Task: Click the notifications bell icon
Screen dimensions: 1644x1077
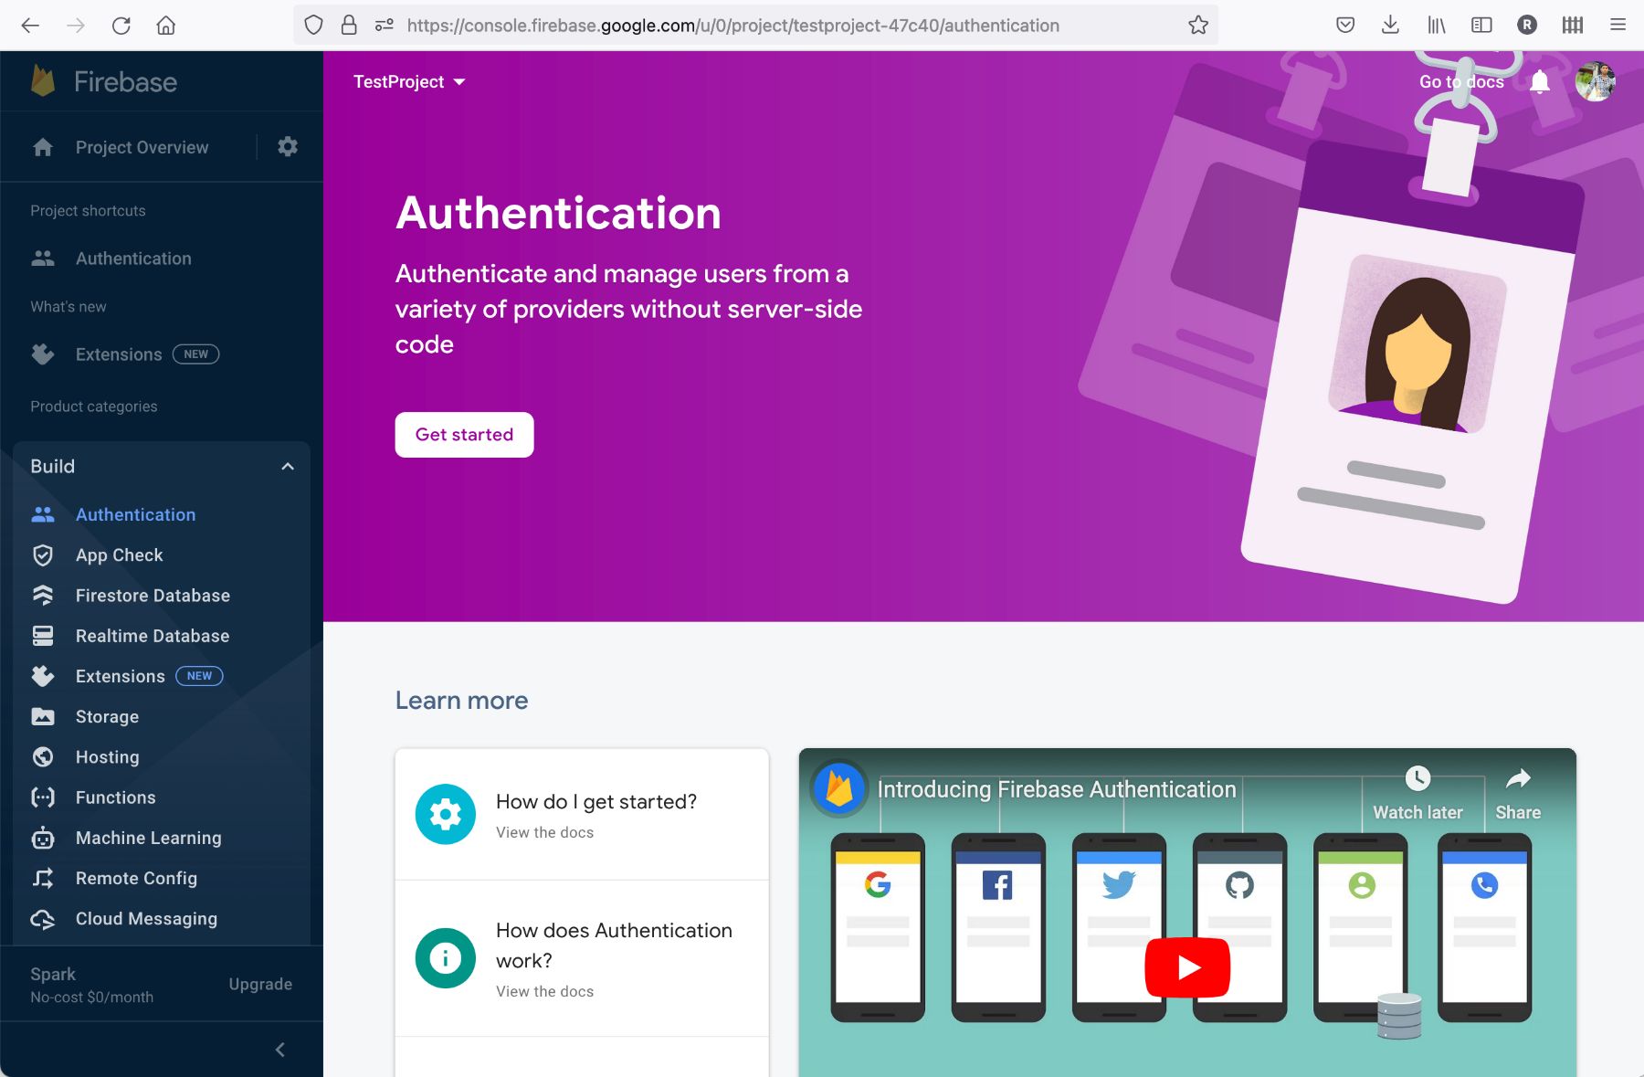Action: click(1540, 82)
